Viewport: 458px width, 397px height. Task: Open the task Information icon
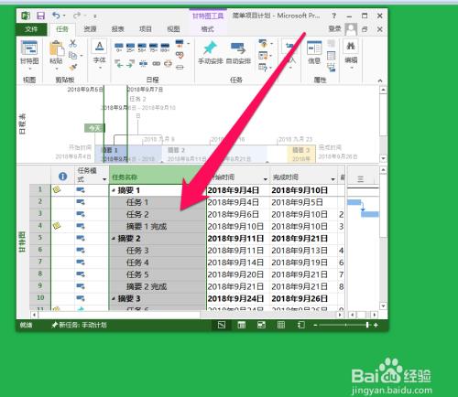(314, 52)
